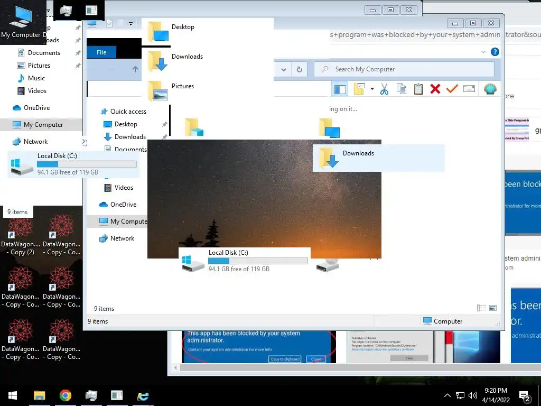Unpin Desktop in front window sidebar
The width and height of the screenshot is (541, 406).
tap(165, 124)
